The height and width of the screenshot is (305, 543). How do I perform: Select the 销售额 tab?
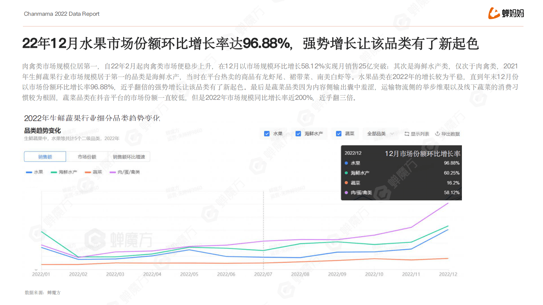tap(45, 157)
